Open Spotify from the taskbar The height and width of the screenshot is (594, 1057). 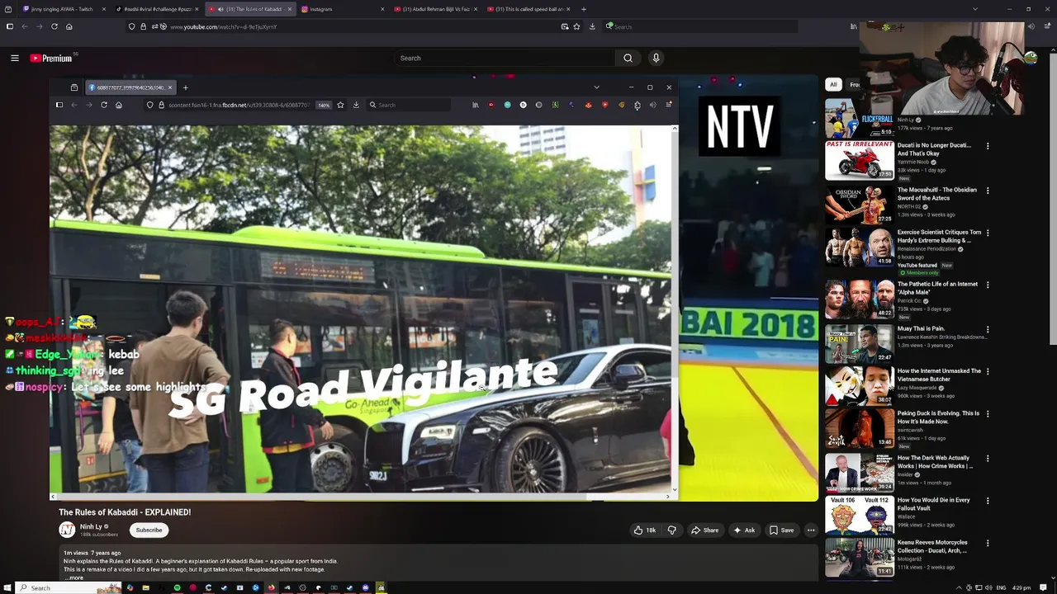click(x=177, y=587)
